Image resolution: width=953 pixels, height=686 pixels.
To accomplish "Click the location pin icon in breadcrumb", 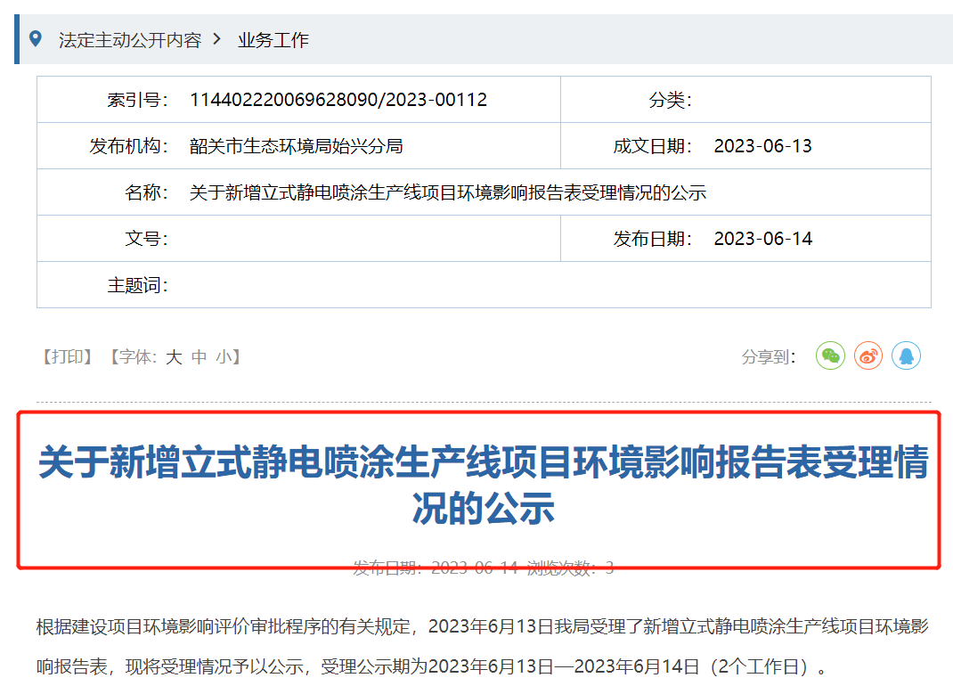I will coord(36,39).
